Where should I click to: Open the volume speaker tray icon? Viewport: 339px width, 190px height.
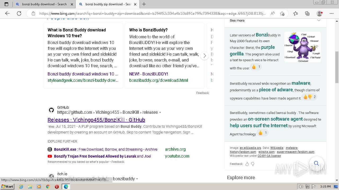point(301,187)
